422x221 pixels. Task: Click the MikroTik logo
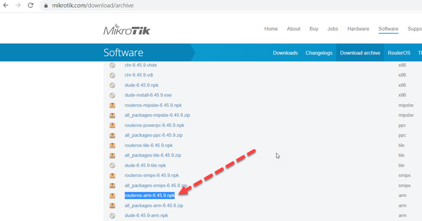[x=127, y=30]
